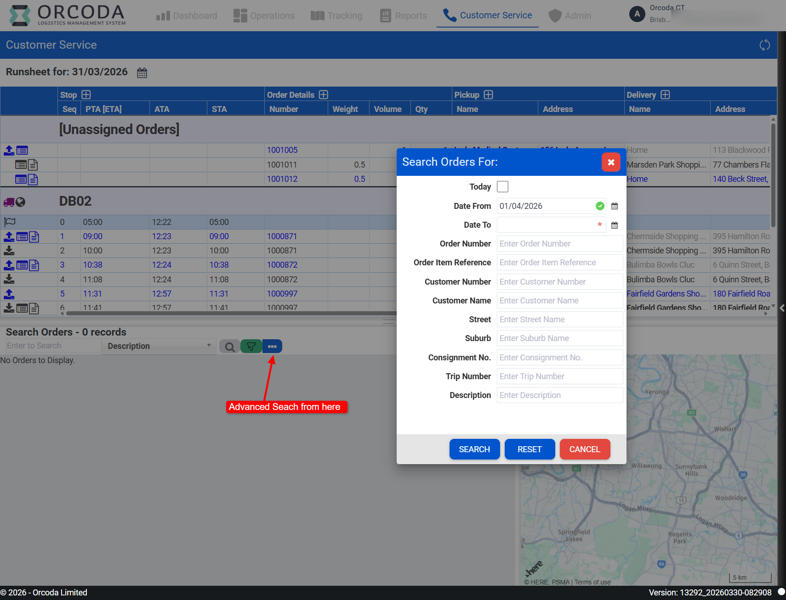Image resolution: width=786 pixels, height=600 pixels.
Task: Open calendar for Date From field
Action: point(614,206)
